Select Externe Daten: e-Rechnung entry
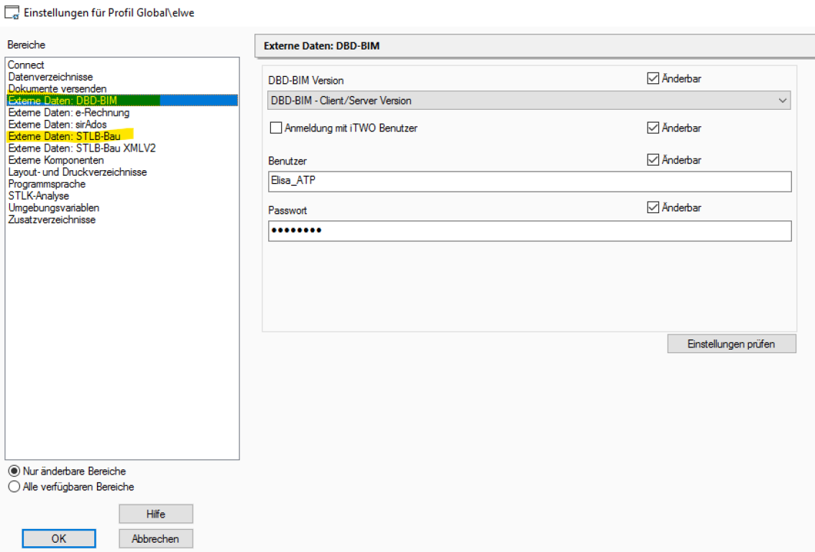The image size is (815, 552). [x=68, y=113]
